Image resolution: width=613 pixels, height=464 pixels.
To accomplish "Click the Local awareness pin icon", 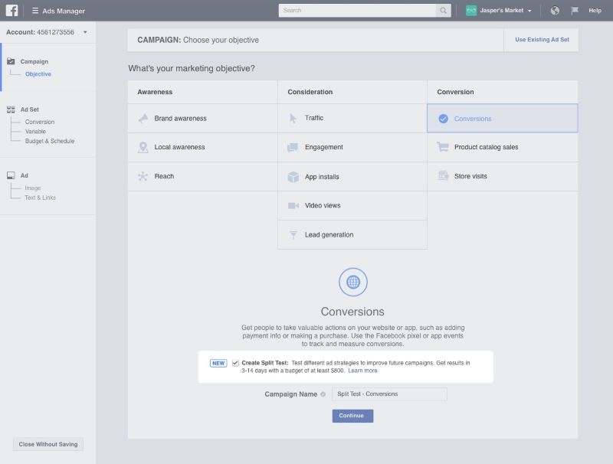I will (x=143, y=147).
